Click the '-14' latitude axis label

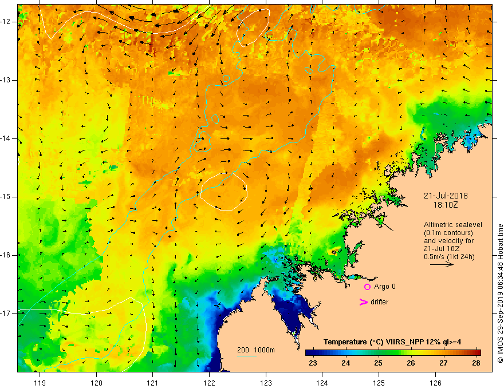(6, 138)
